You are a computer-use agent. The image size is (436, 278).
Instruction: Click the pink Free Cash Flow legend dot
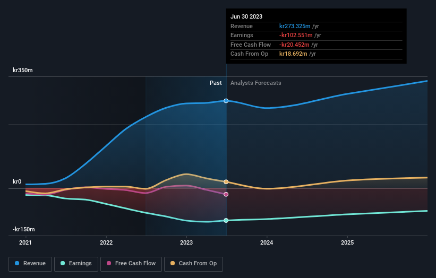[109, 263]
